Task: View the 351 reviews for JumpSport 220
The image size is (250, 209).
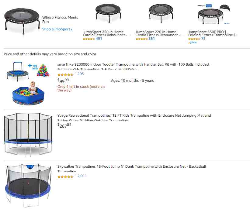Action: [x=151, y=39]
